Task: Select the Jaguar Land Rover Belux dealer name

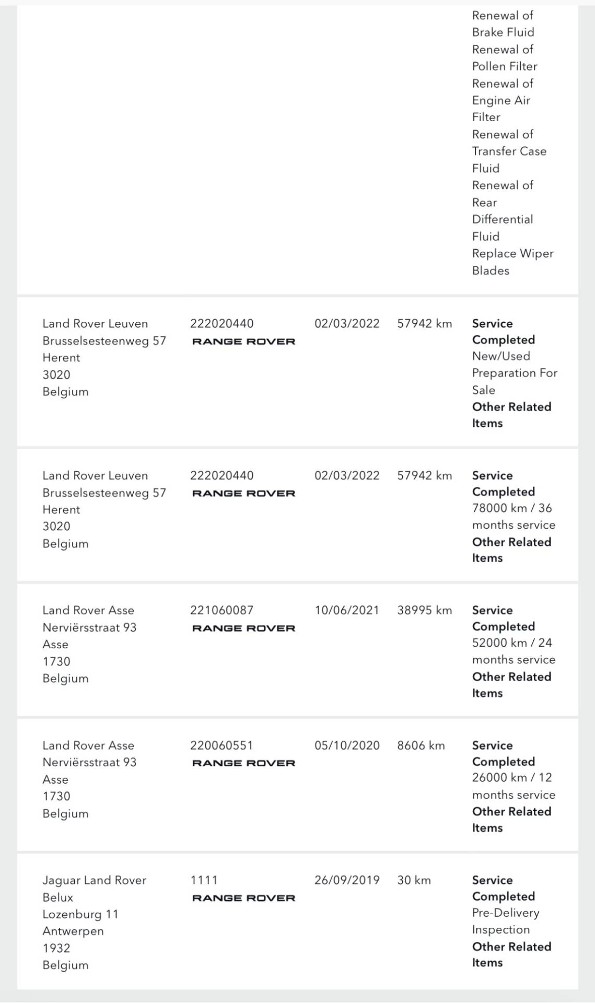Action: 94,889
